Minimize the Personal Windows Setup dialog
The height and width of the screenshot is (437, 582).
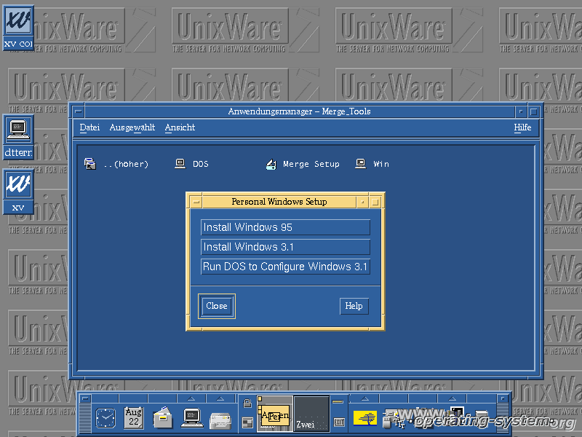362,202
